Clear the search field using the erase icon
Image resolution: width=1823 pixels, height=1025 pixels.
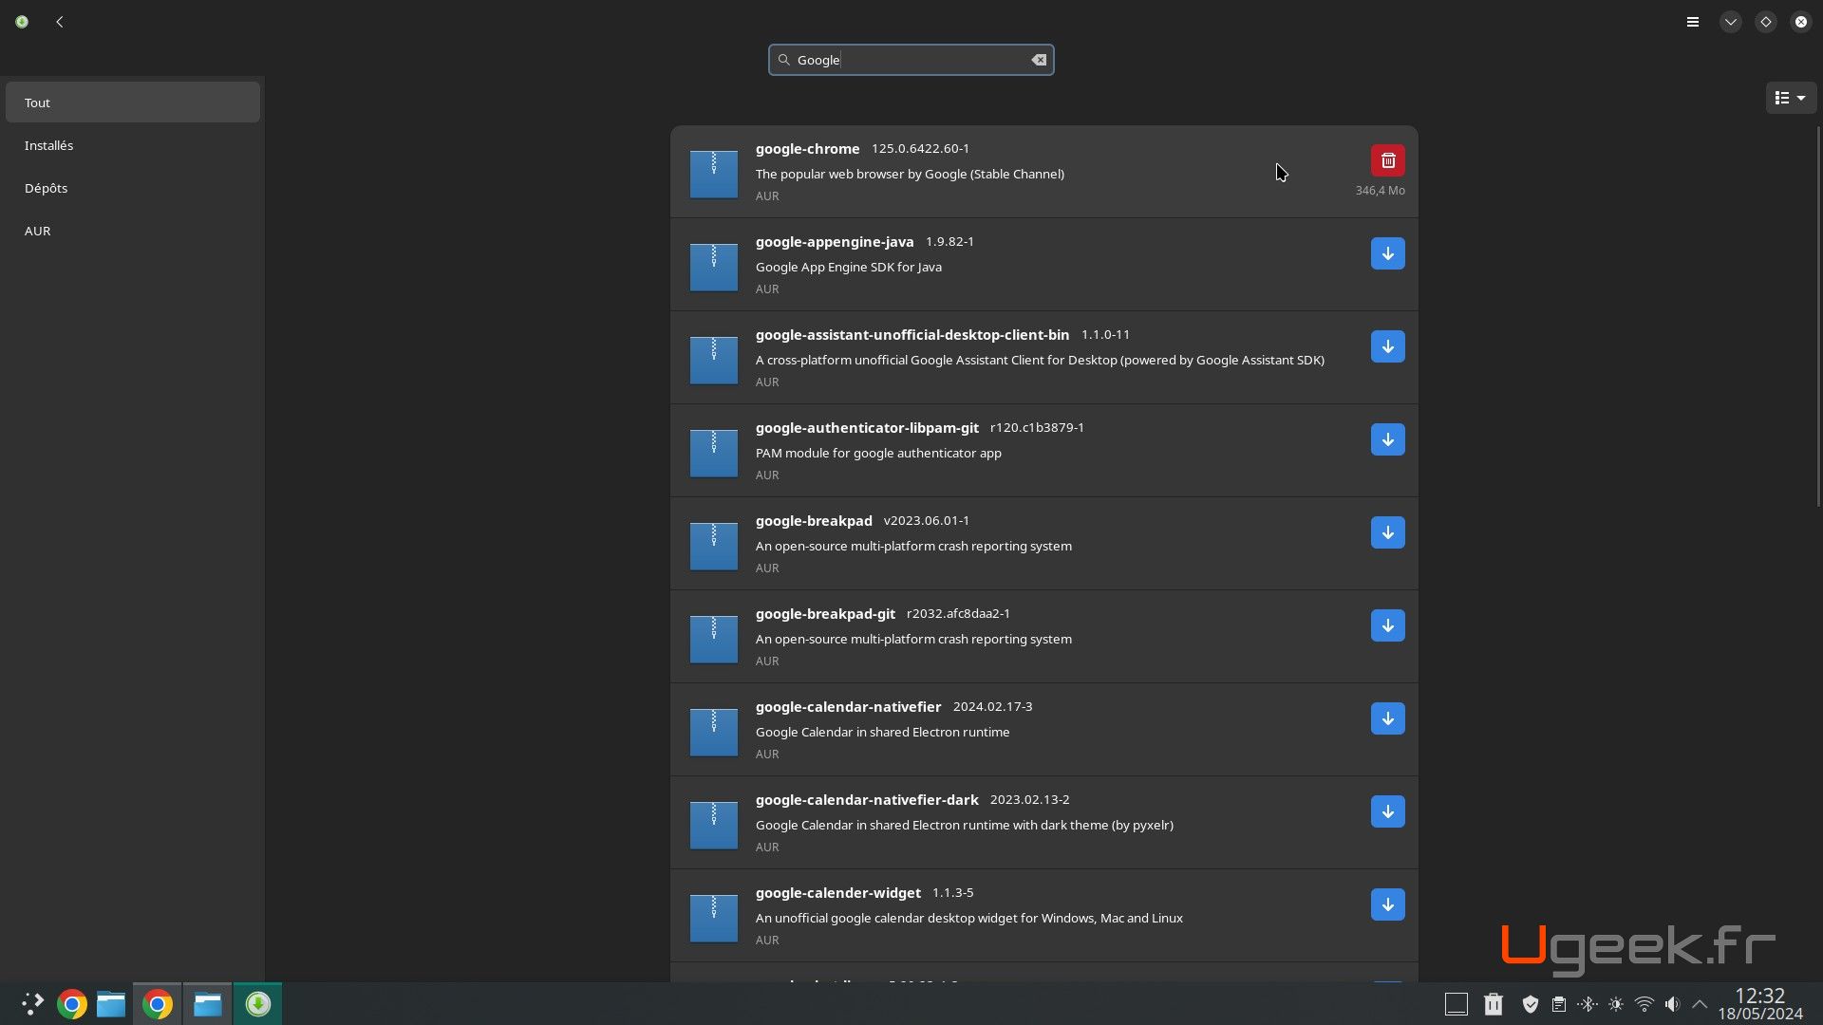(x=1039, y=59)
